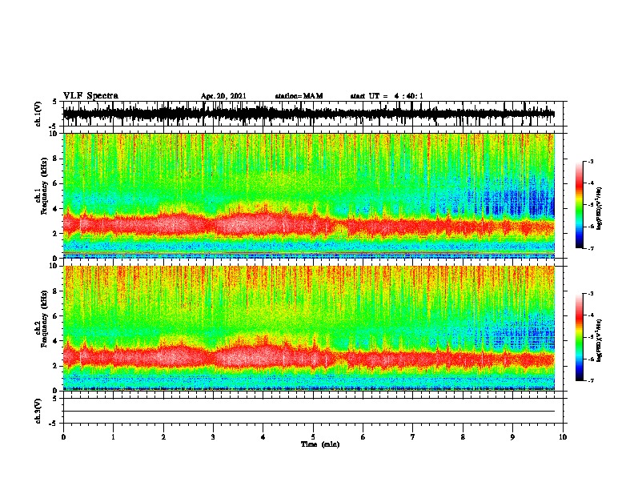Click the "ch.1(V)" waveform axis label
Screen dimensions: 634x490
tap(38, 114)
